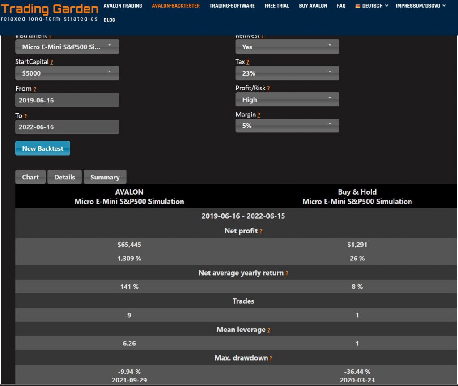This screenshot has height=386, width=458.
Task: Open the Margin help question mark
Action: click(259, 115)
